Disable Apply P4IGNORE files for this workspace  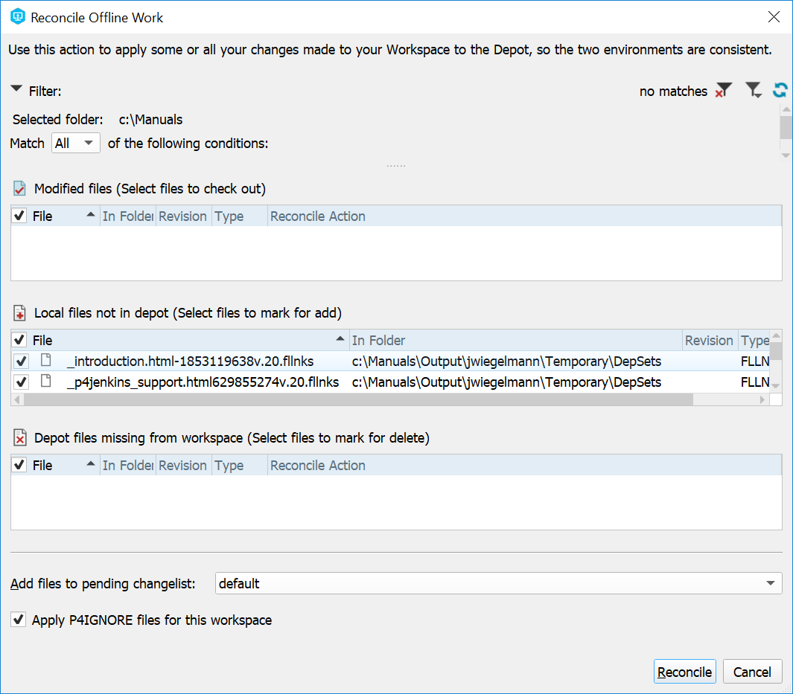(x=18, y=620)
